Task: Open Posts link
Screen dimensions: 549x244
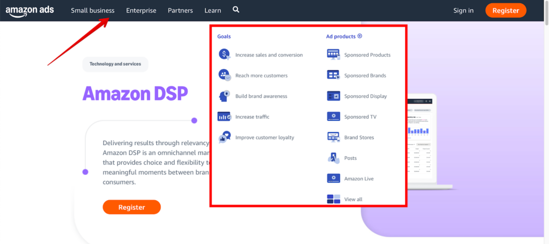Action: point(351,158)
